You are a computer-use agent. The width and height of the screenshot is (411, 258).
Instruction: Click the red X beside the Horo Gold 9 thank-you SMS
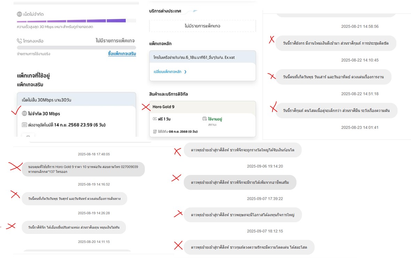(16, 166)
